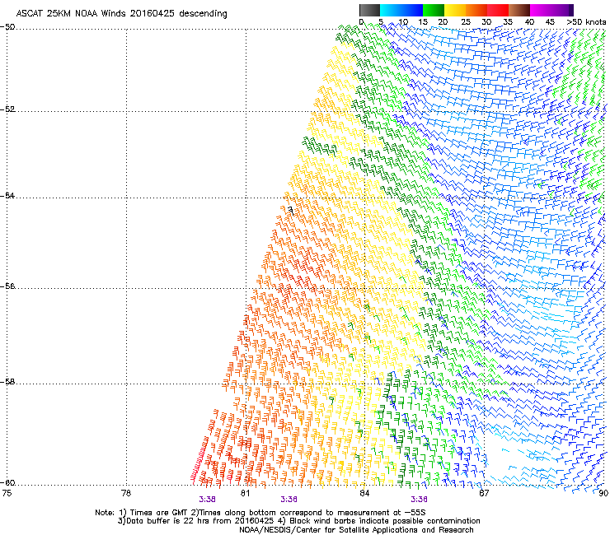Click the '-58' latitude axis label
The height and width of the screenshot is (535, 610).
click(7, 382)
